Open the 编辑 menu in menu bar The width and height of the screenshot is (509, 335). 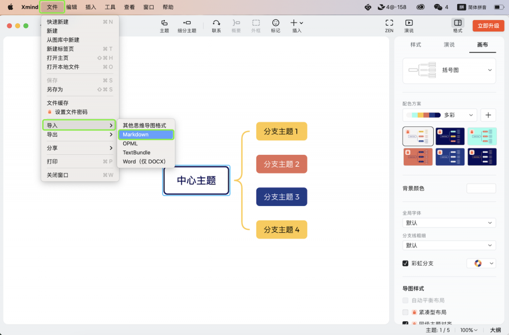coord(72,7)
